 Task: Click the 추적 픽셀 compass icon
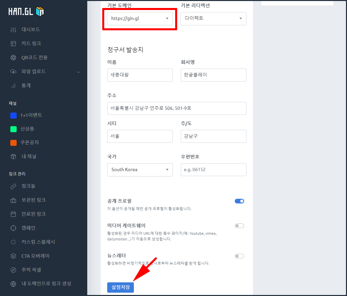(x=13, y=270)
